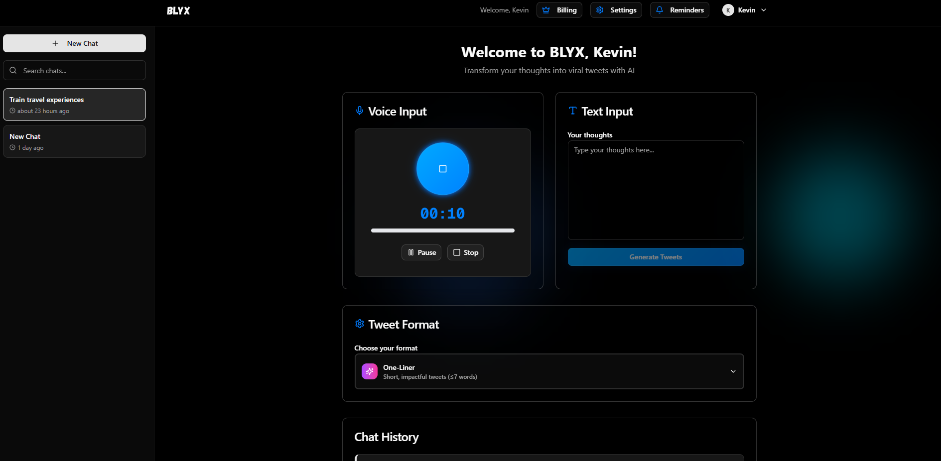Screen dimensions: 941x461
Task: Open the New Chat entry from 1 day ago
Action: pos(74,141)
